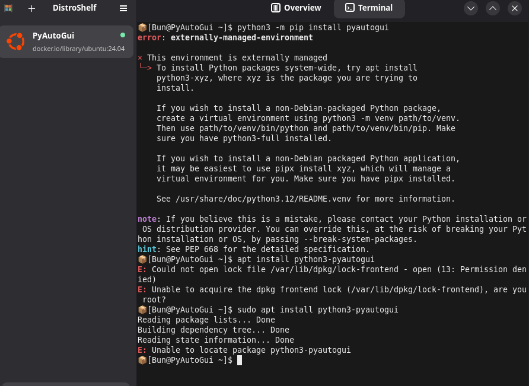Click the green running status indicator

(123, 35)
